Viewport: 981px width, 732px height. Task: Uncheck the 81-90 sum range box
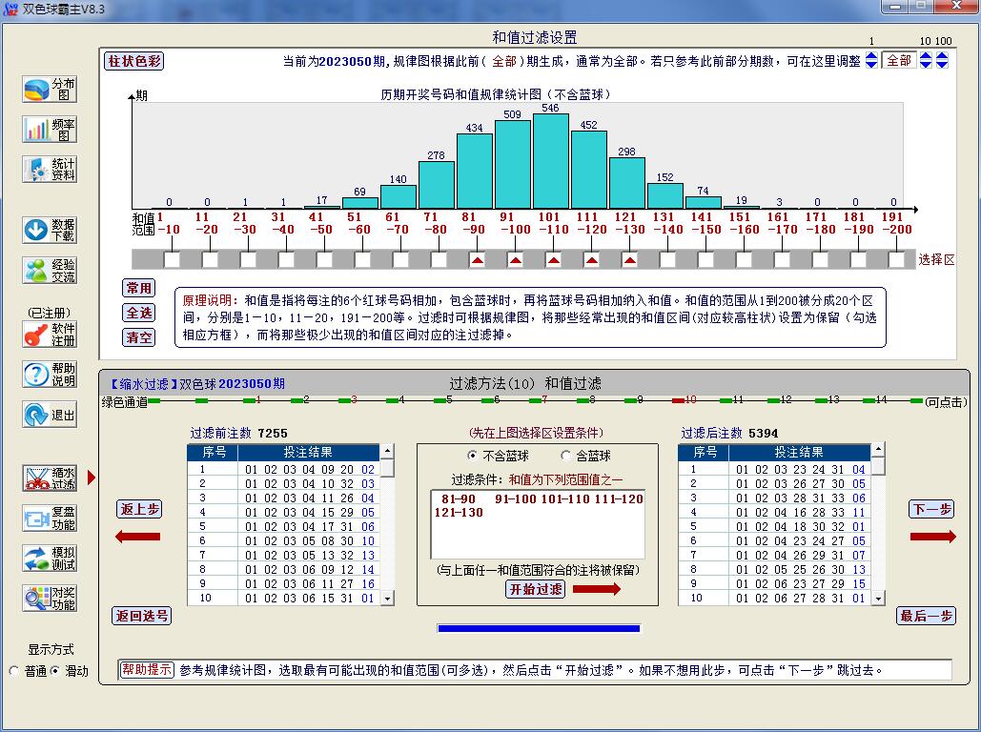[x=477, y=259]
